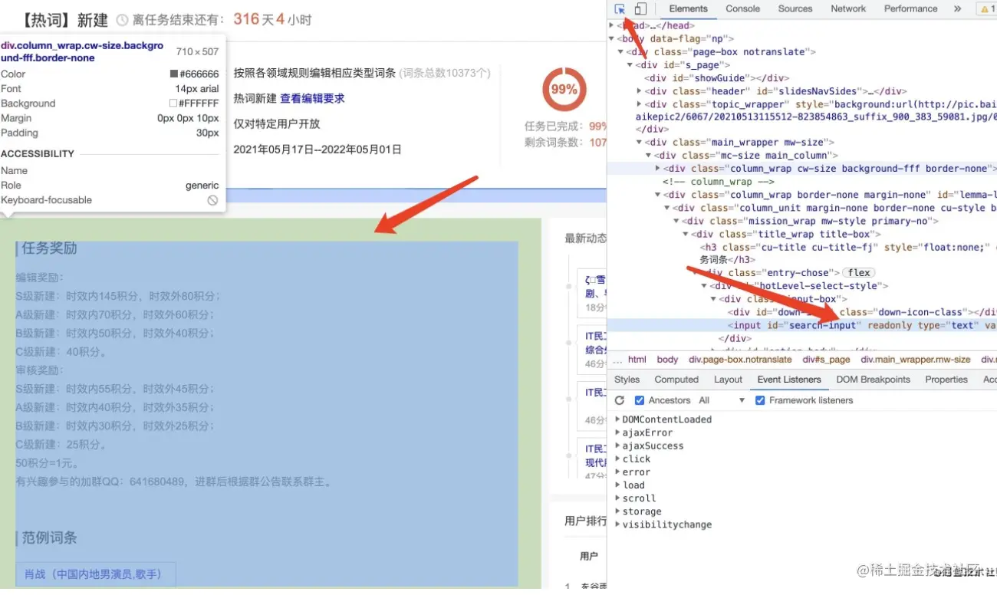Select the input id search-input node
The height and width of the screenshot is (595, 997).
pos(801,325)
